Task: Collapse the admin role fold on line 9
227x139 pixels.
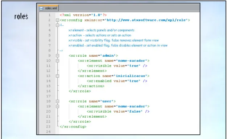Action: pos(57,56)
